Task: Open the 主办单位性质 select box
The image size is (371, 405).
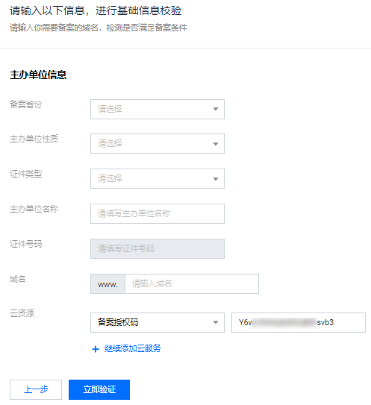Action: [x=158, y=144]
